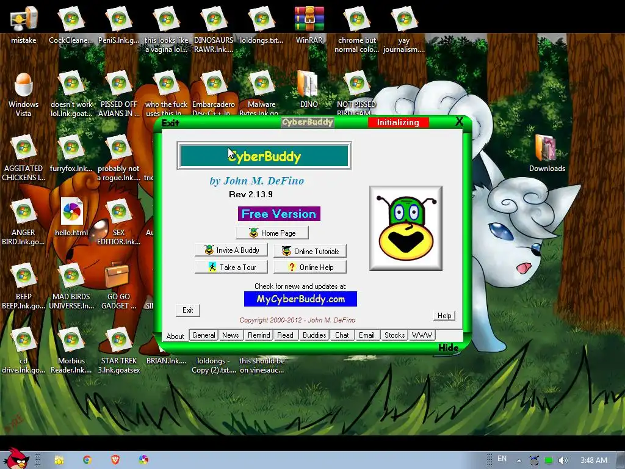Click the Angry Bird start button

16,459
